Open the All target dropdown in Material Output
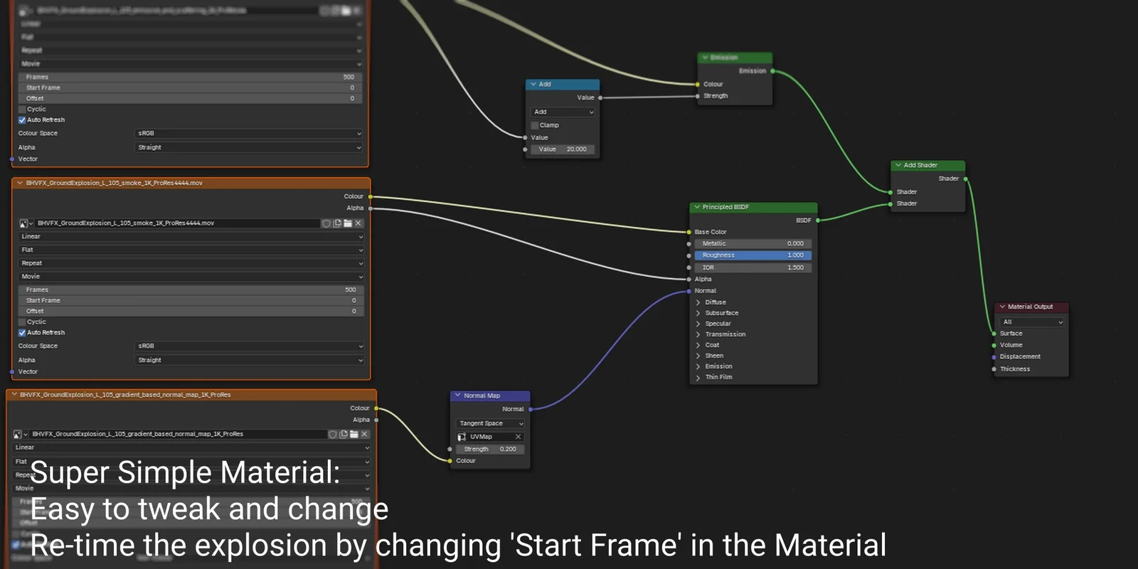This screenshot has height=569, width=1138. [1032, 322]
